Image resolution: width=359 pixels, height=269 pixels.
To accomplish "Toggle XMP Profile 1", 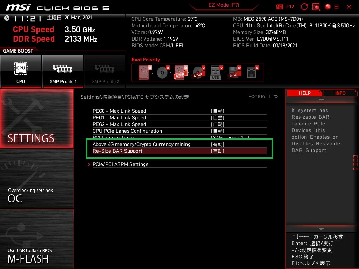I will 63,71.
